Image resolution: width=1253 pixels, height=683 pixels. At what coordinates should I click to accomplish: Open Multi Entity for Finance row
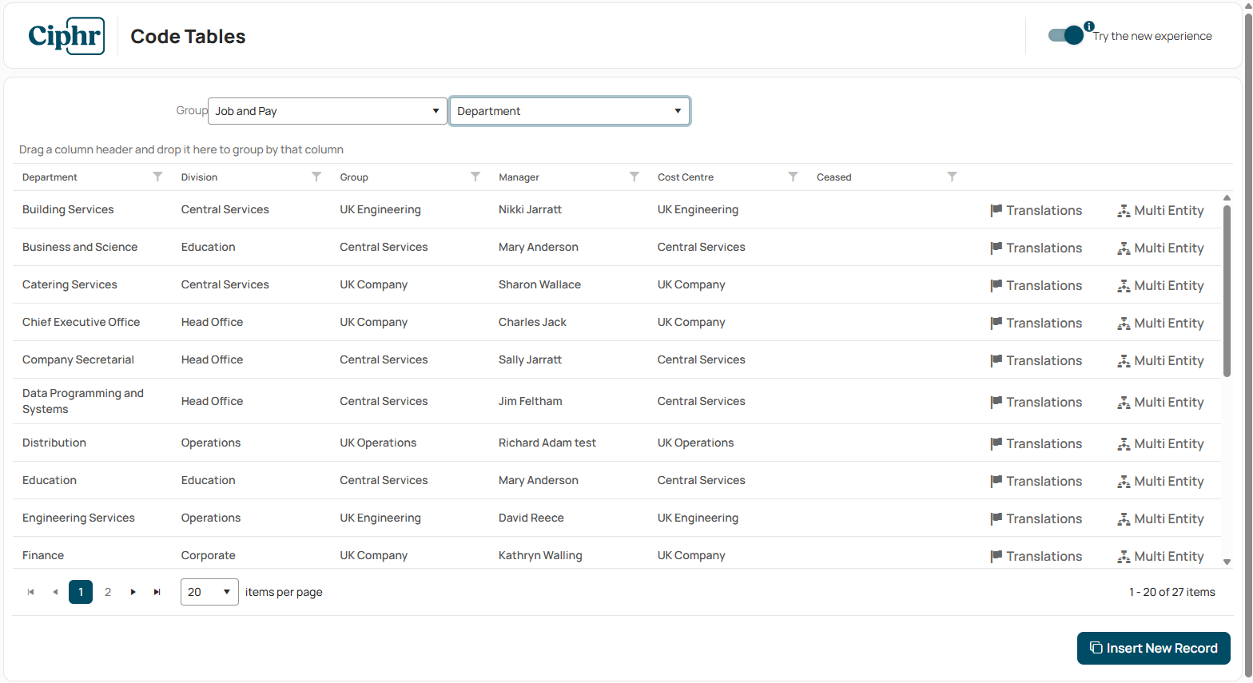click(1160, 556)
